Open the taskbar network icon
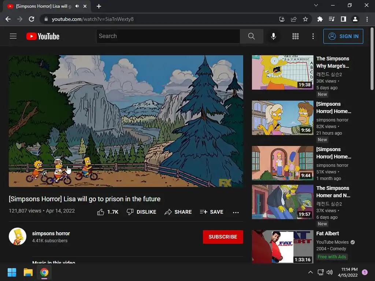This screenshot has height=281, width=375. (320, 272)
